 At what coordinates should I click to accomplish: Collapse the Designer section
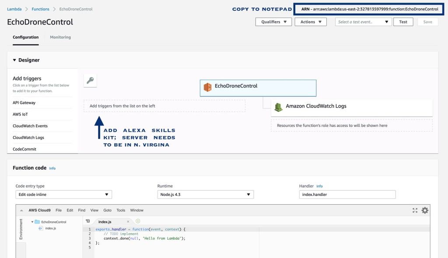point(14,60)
